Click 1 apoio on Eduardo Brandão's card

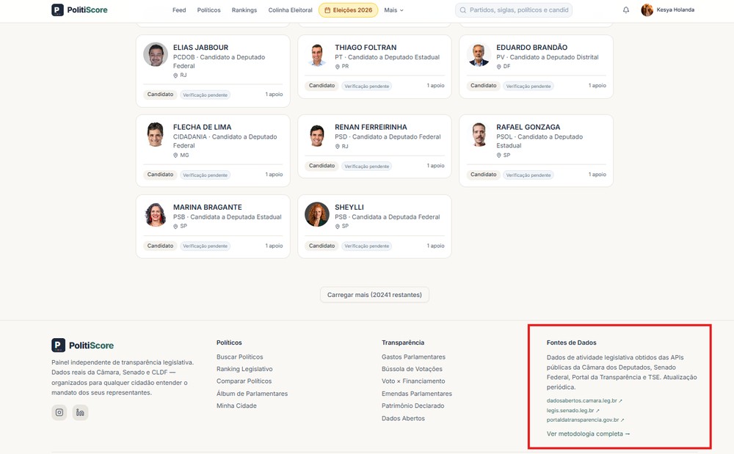coord(597,86)
